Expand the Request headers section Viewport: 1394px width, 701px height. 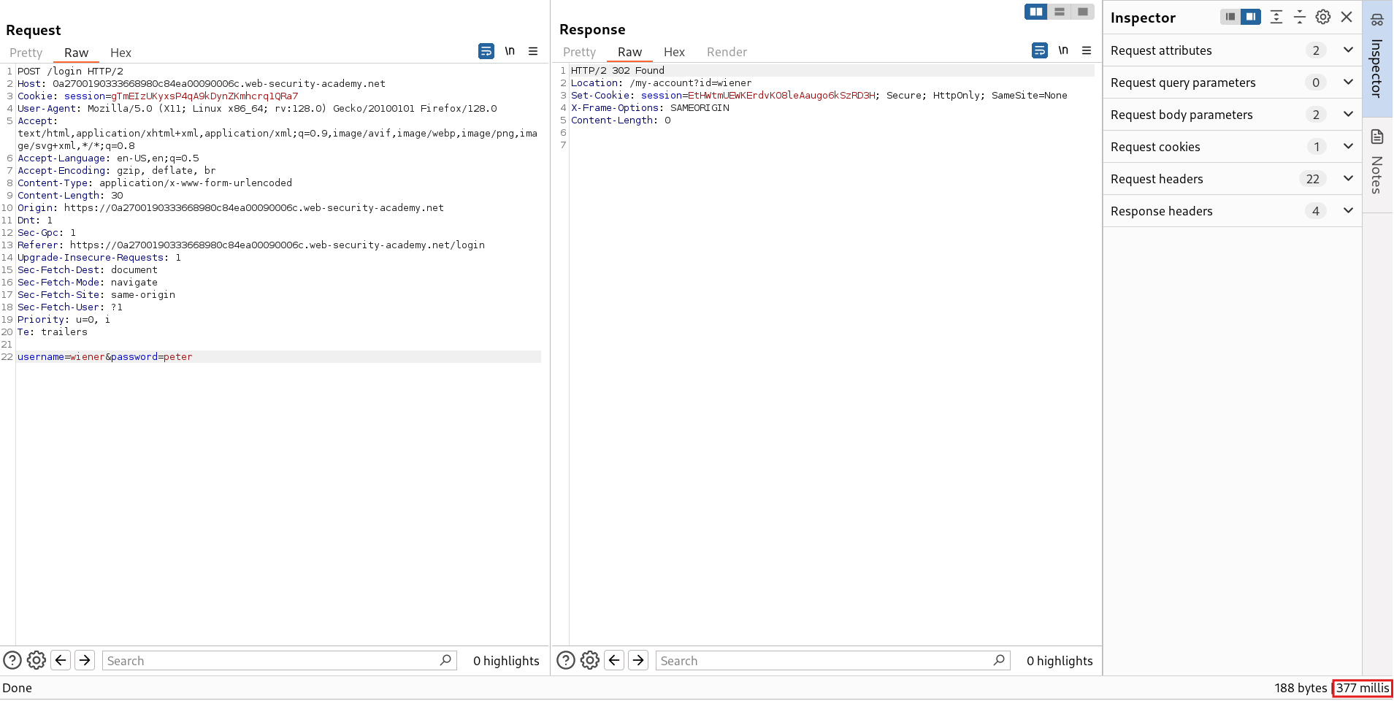[x=1347, y=179]
